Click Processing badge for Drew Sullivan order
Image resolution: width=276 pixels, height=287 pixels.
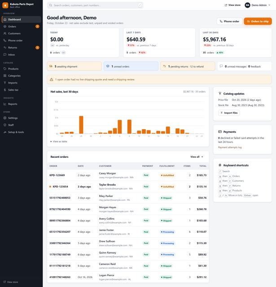(x=167, y=243)
